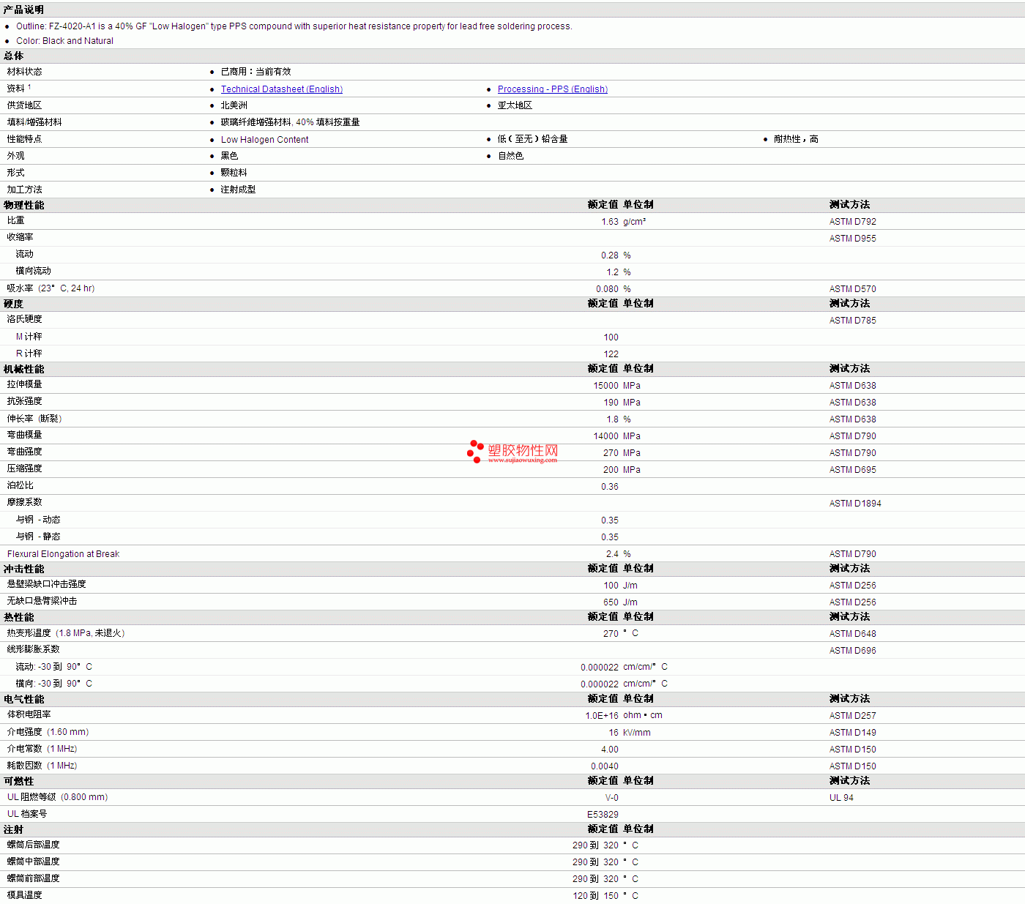This screenshot has width=1025, height=904.
Task: Click the 物理性能 section header
Action: [23, 205]
